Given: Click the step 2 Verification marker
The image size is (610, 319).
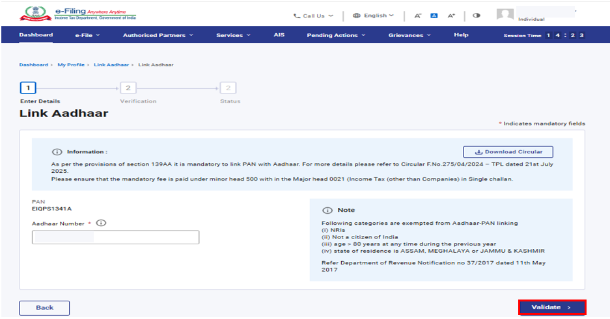Looking at the screenshot, I should coord(128,88).
